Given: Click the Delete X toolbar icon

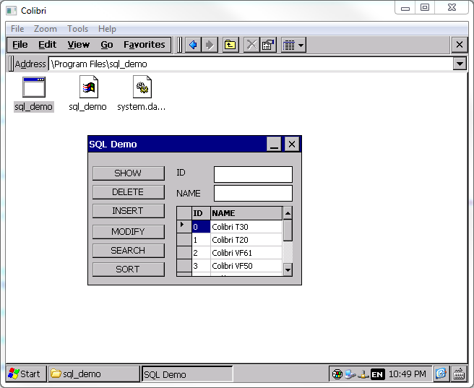Looking at the screenshot, I should (x=251, y=45).
